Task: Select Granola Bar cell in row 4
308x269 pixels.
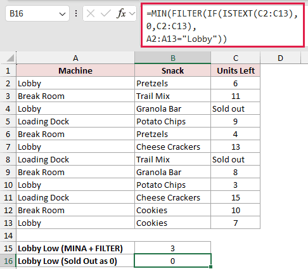Action: tap(173, 108)
